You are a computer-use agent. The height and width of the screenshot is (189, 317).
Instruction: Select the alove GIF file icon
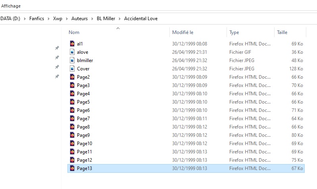[72, 52]
